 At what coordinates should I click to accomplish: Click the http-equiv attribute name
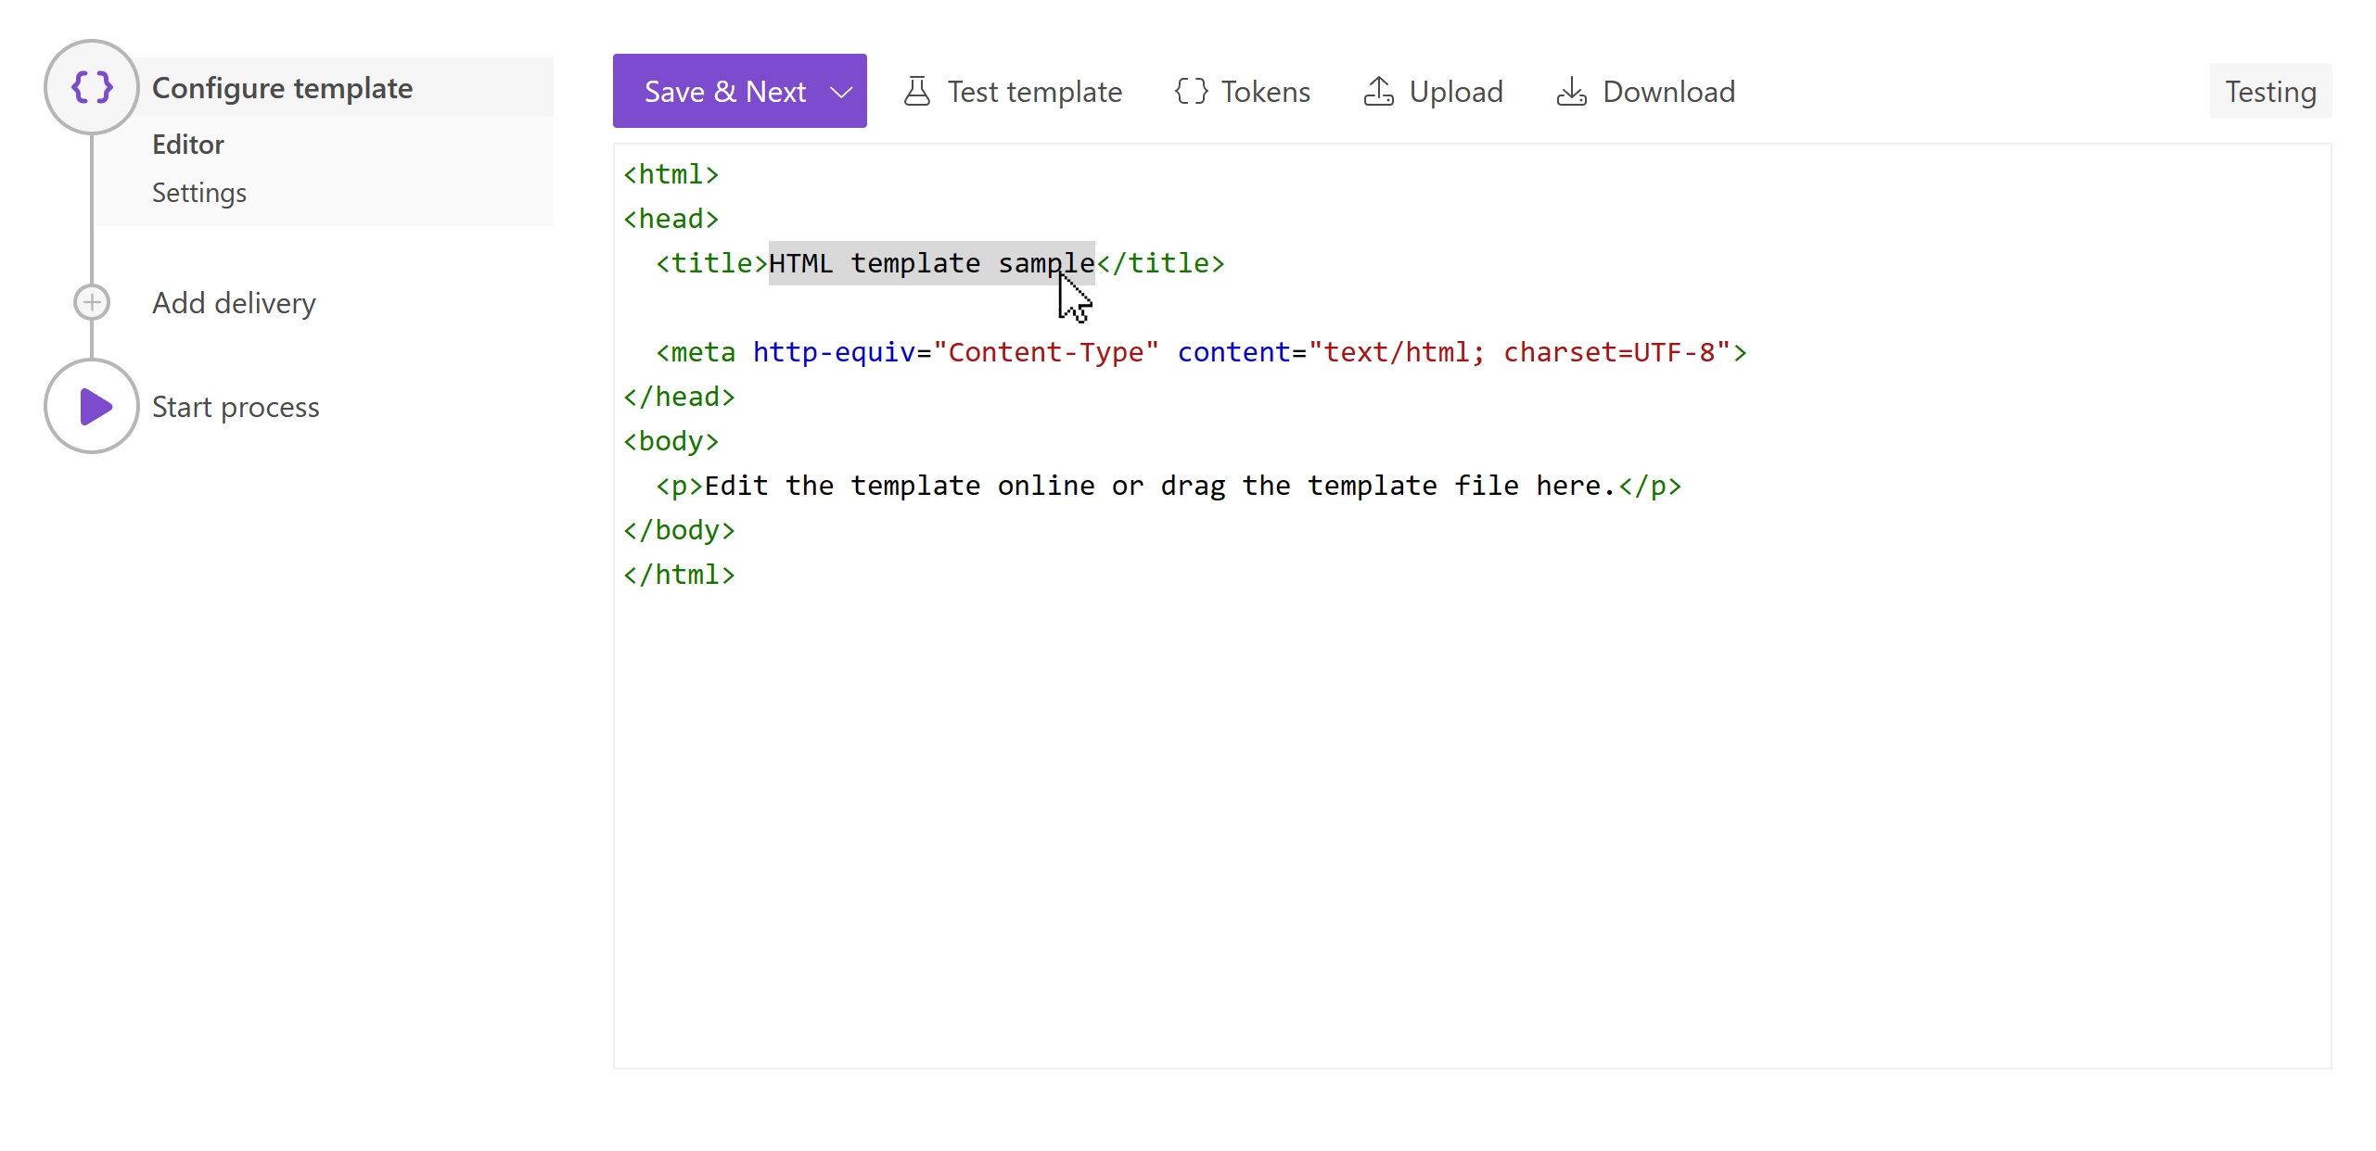pyautogui.click(x=834, y=352)
